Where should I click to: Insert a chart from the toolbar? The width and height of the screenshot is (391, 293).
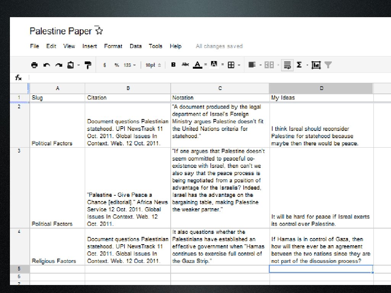click(316, 65)
